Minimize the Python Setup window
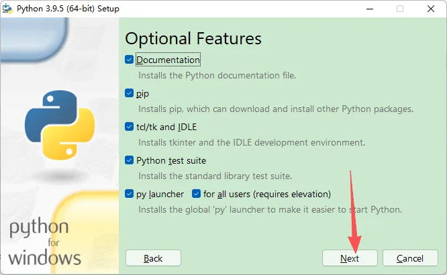This screenshot has height=275, width=447. click(370, 9)
